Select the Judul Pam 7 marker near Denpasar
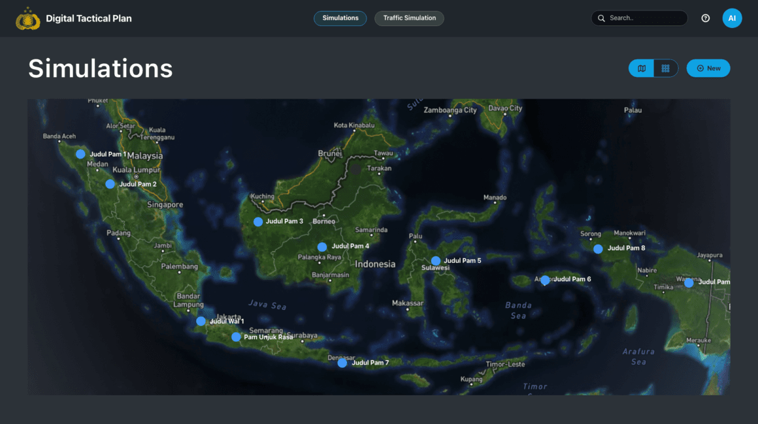Image resolution: width=758 pixels, height=424 pixels. [342, 363]
